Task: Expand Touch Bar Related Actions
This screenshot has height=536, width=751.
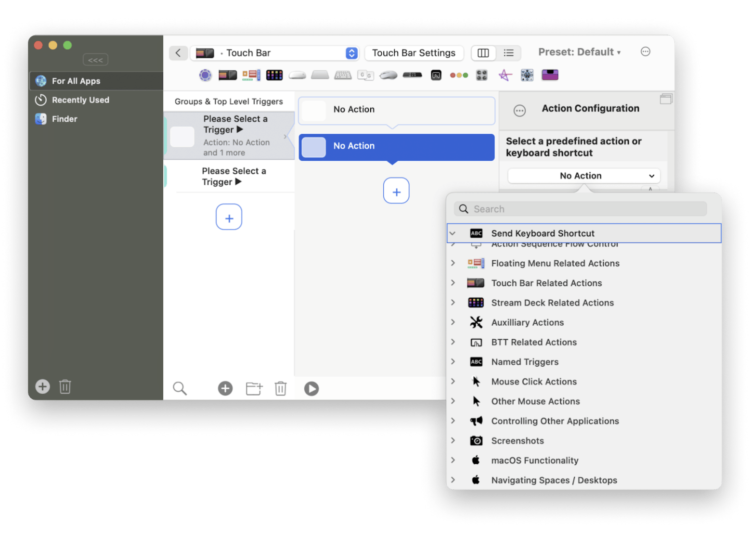Action: pyautogui.click(x=453, y=283)
